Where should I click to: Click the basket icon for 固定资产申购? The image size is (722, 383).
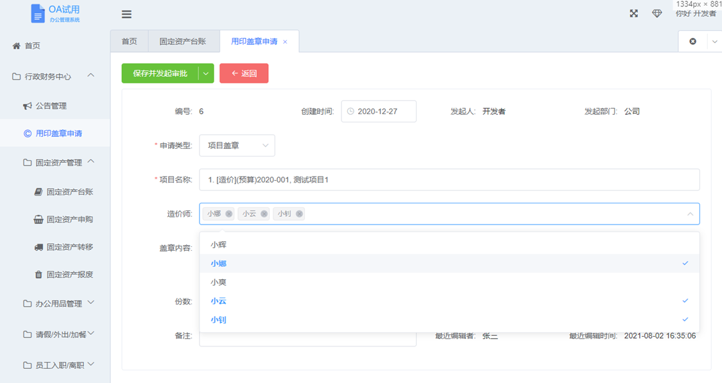tap(39, 219)
